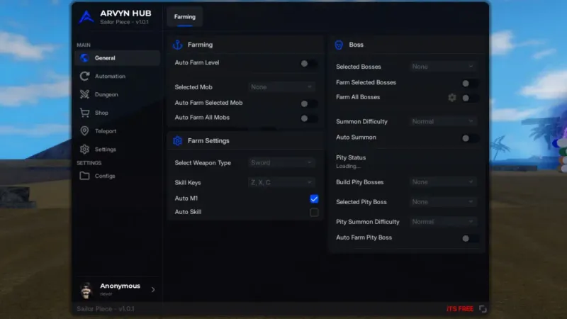Turn on the Auto Summon switch
567x319 pixels.
470,138
